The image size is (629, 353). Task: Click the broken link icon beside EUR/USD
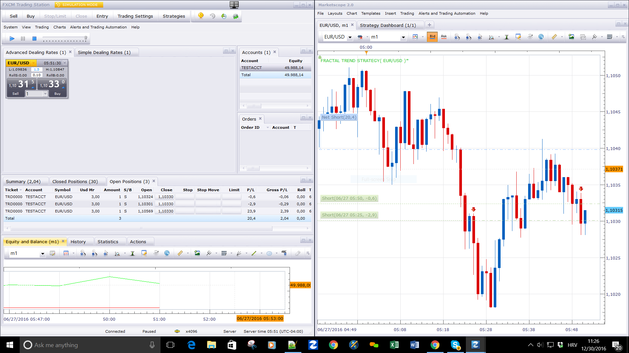(360, 37)
